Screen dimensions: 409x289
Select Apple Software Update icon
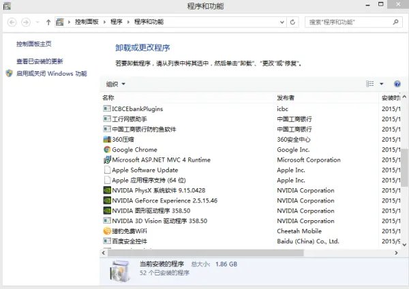(107, 170)
